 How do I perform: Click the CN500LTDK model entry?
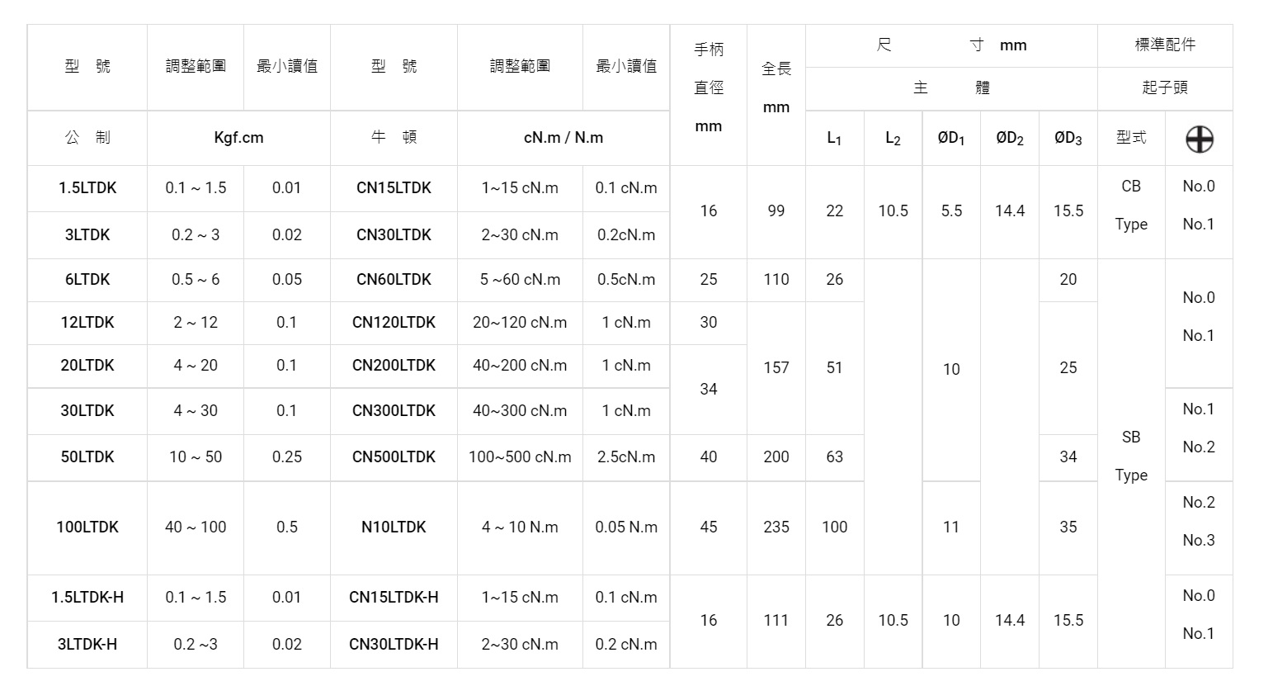pos(394,457)
